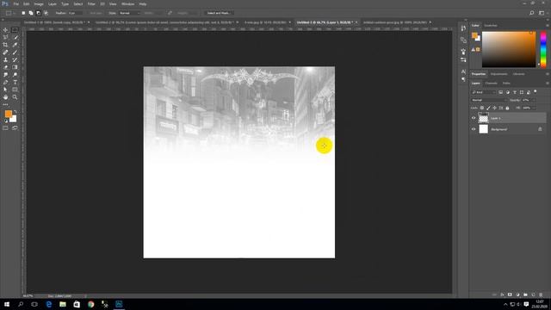The image size is (551, 310).
Task: Open the Window menu
Action: [x=127, y=3]
